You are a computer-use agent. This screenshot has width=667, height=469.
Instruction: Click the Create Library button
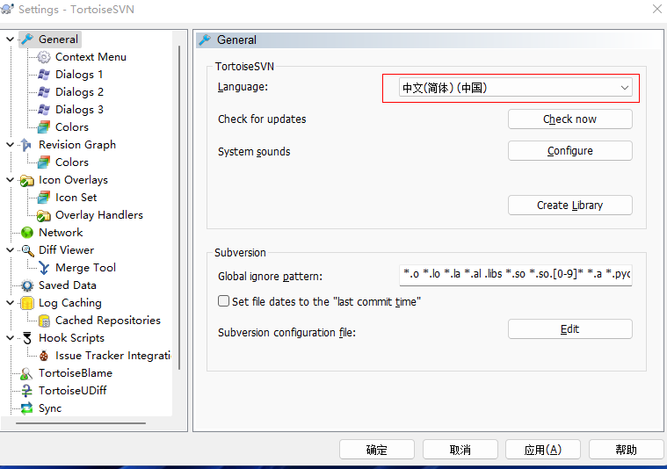[x=569, y=205]
